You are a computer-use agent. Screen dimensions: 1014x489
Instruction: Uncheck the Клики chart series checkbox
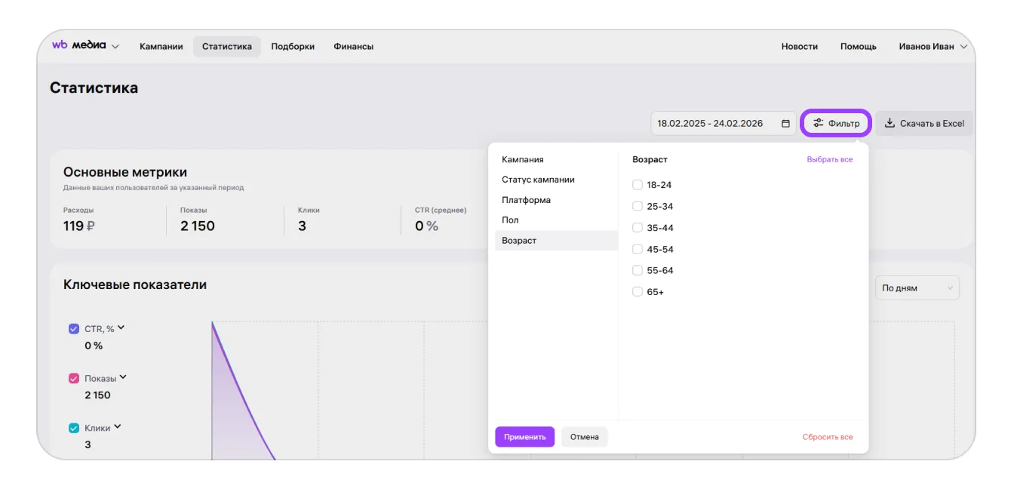[x=74, y=429]
